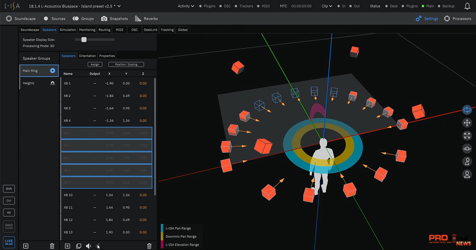The height and width of the screenshot is (250, 476).
Task: Click the orbit/rotate view icon
Action: (467, 110)
